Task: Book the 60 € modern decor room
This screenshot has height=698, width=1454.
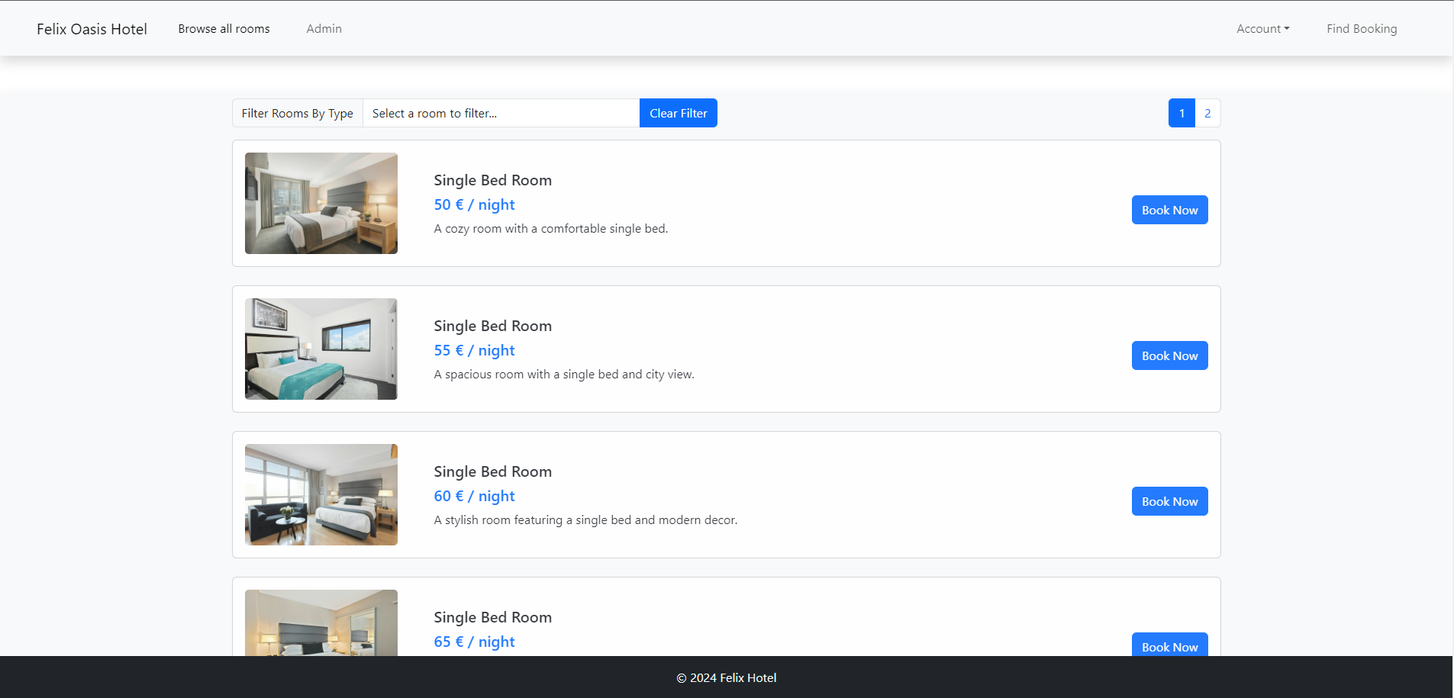Action: point(1169,501)
